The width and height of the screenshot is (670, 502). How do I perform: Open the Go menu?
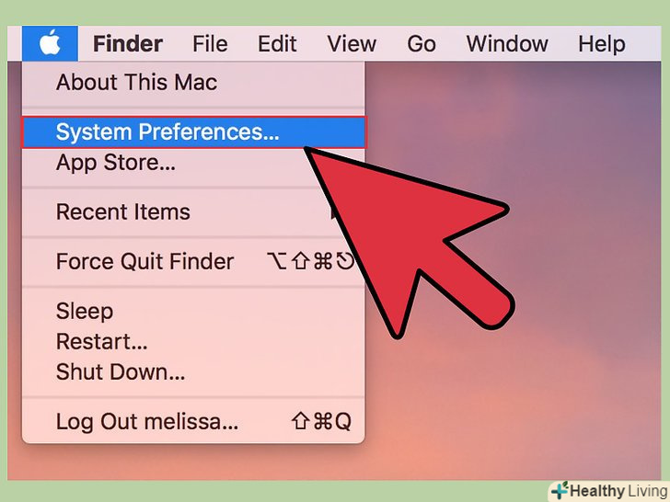[422, 44]
